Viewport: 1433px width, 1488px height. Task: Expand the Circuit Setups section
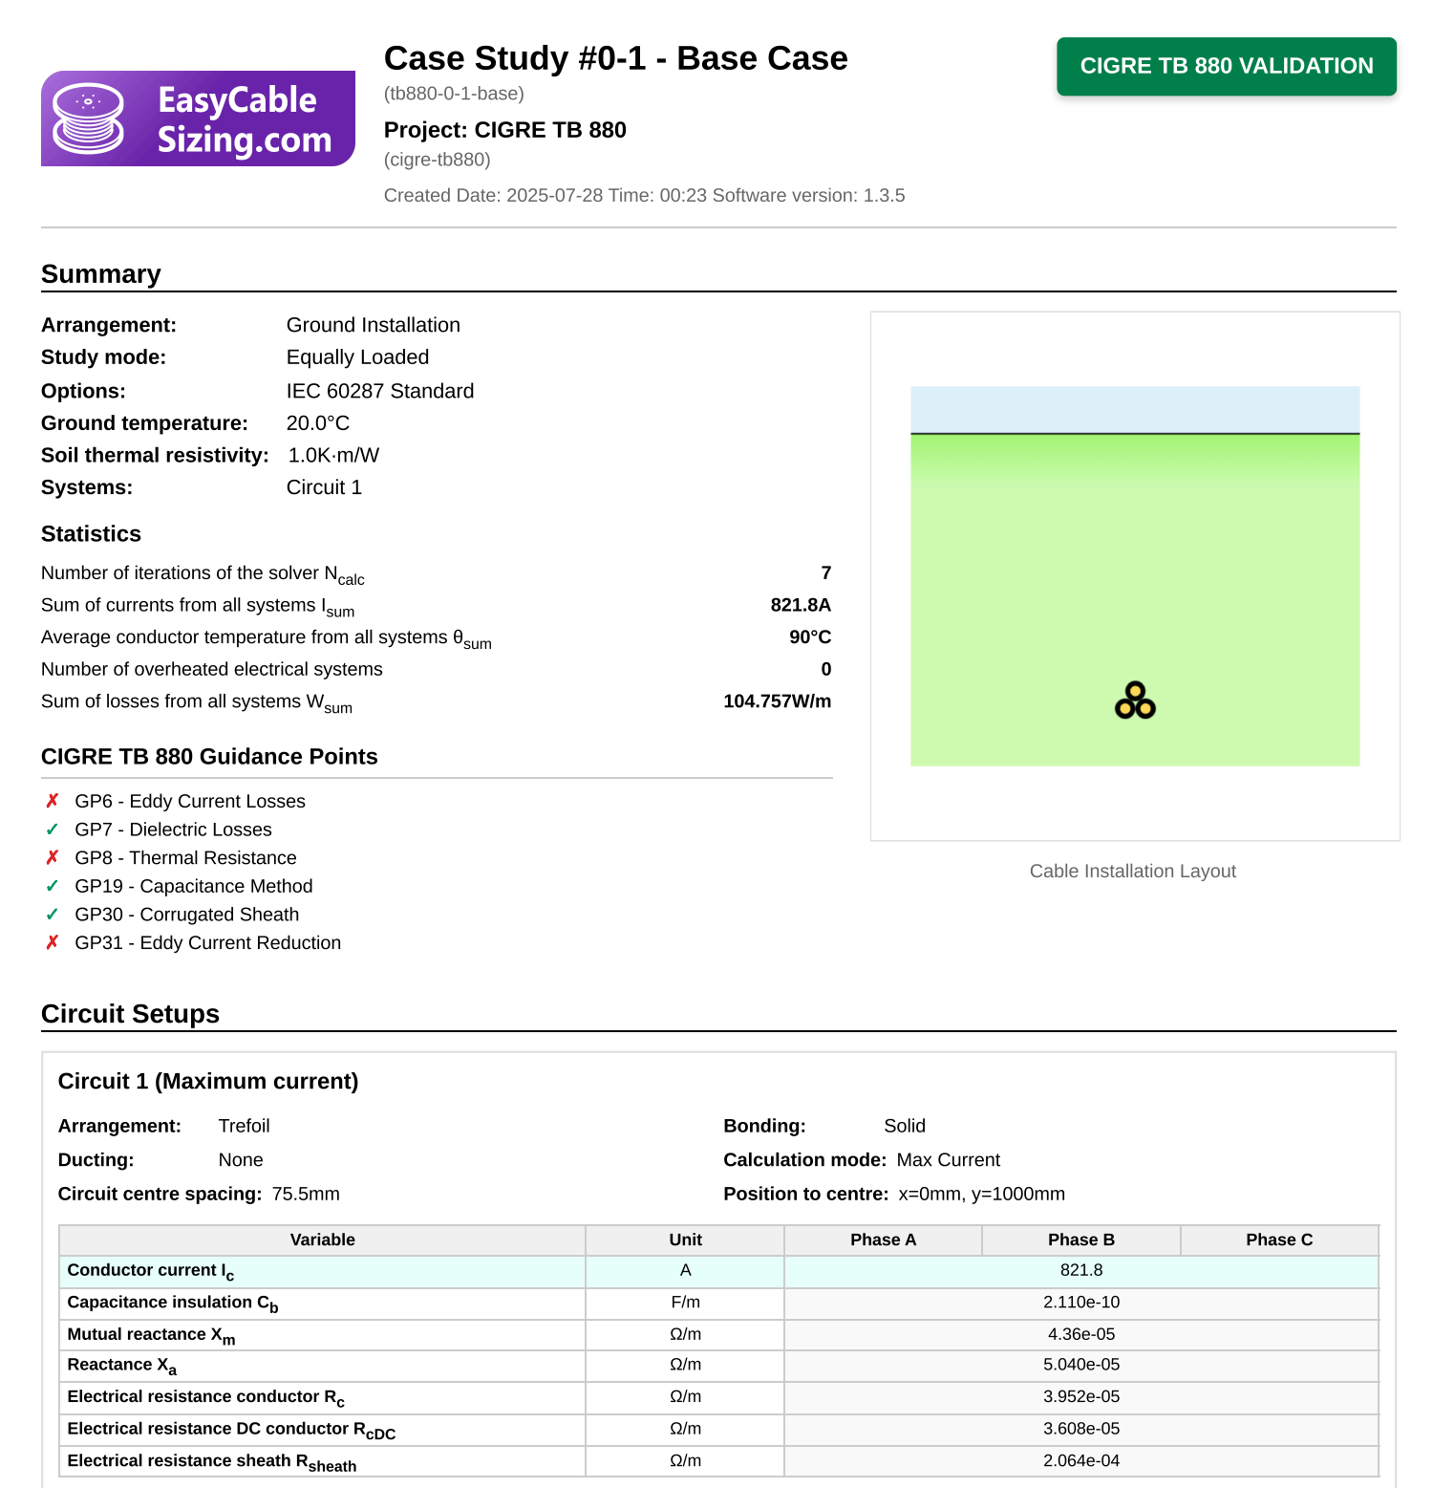point(130,1014)
